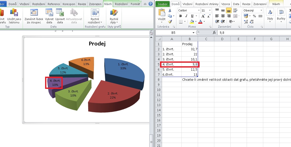Click the text orientation icon
Image resolution: width=291 pixels, height=147 pixels.
pyautogui.click(x=231, y=22)
